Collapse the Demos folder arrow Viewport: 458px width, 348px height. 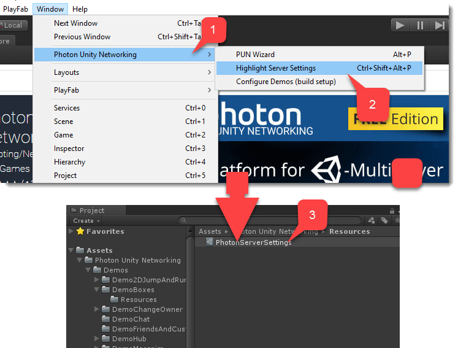tap(88, 270)
